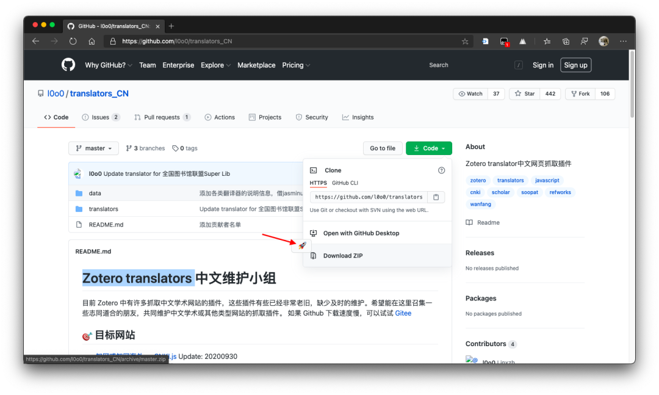Open the Marketplace nav item
This screenshot has height=395, width=659.
point(256,65)
